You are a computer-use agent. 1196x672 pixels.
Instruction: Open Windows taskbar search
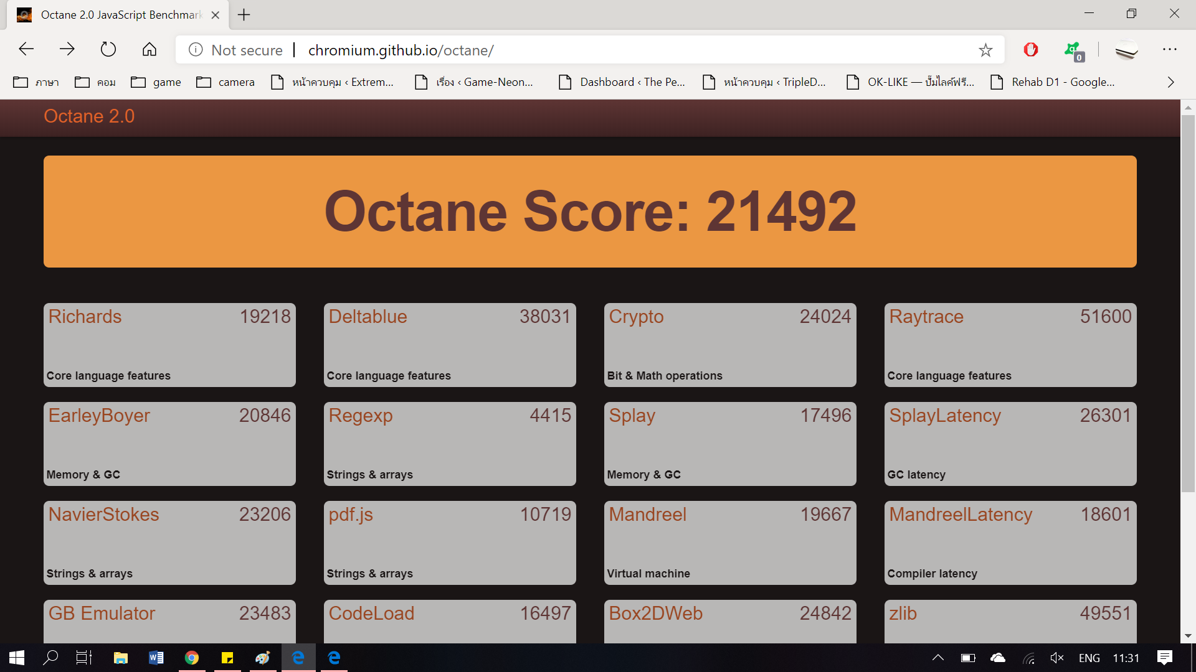tap(50, 658)
